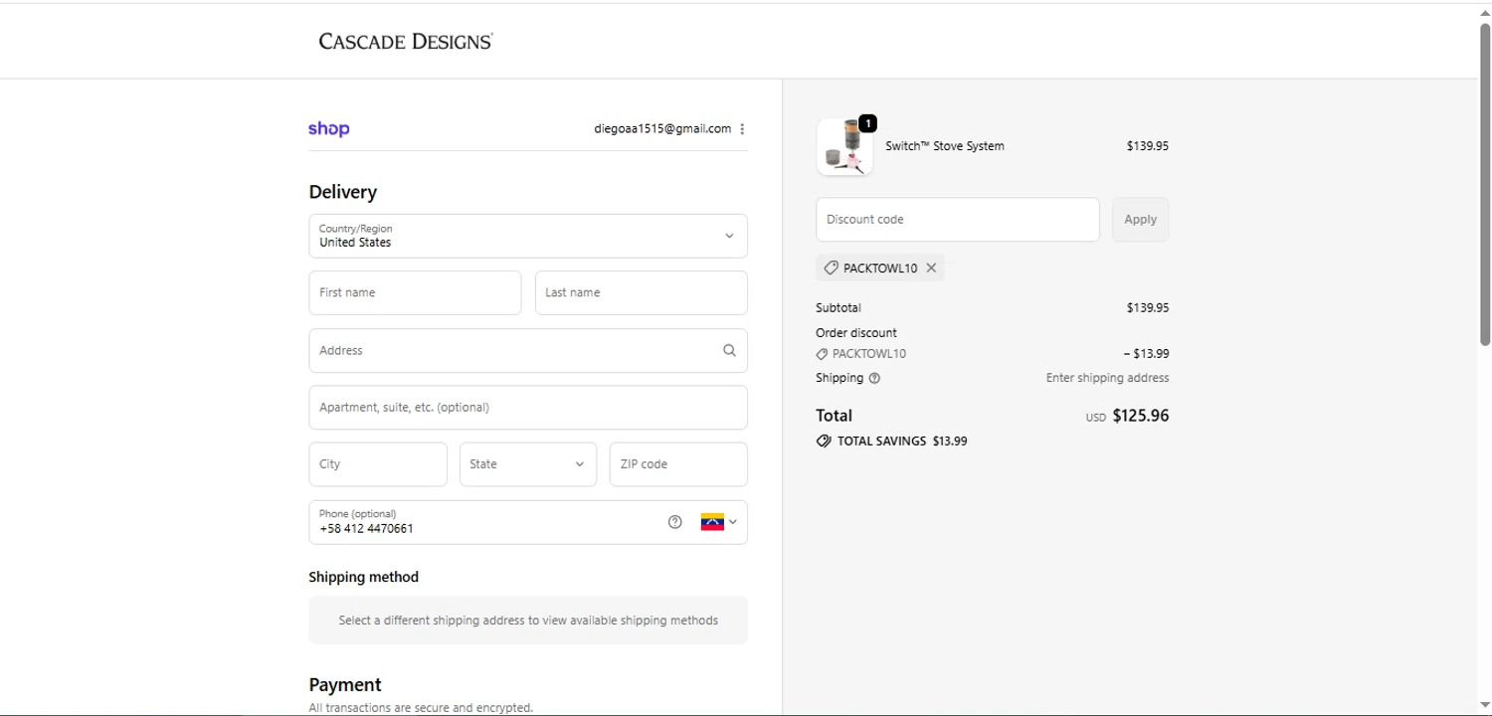Image resolution: width=1492 pixels, height=716 pixels.
Task: Open the Venezuela flag country code selector
Action: pyautogui.click(x=719, y=522)
